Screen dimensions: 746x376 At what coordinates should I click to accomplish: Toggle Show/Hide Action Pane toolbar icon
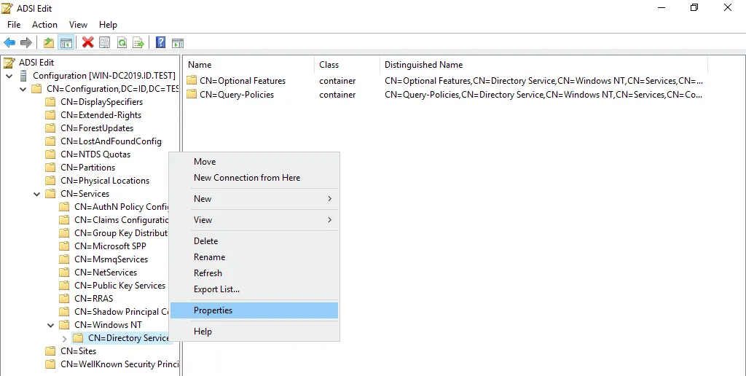pos(177,42)
